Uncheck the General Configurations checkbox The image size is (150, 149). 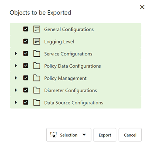click(x=26, y=29)
